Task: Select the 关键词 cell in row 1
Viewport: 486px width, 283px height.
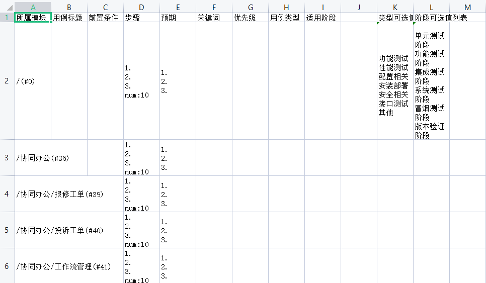Action: point(214,18)
